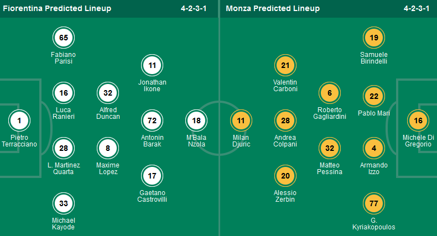Click Michael Kayode's number 33 badge
Image resolution: width=437 pixels, height=236 pixels.
click(64, 204)
